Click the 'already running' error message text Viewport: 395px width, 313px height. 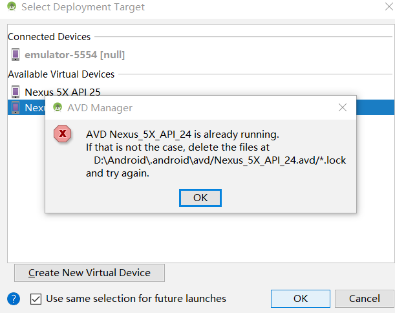click(x=182, y=135)
